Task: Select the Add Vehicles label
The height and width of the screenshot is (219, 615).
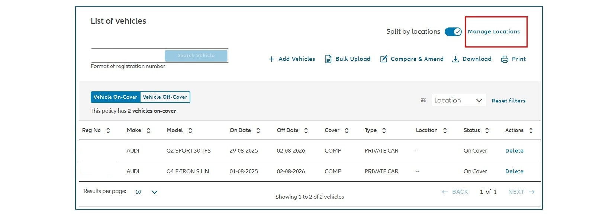Action: 297,59
